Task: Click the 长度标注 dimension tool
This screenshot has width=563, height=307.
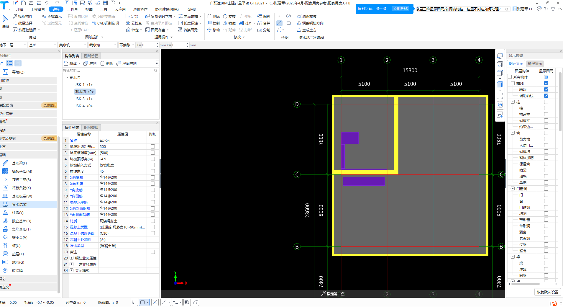Action: point(188,23)
